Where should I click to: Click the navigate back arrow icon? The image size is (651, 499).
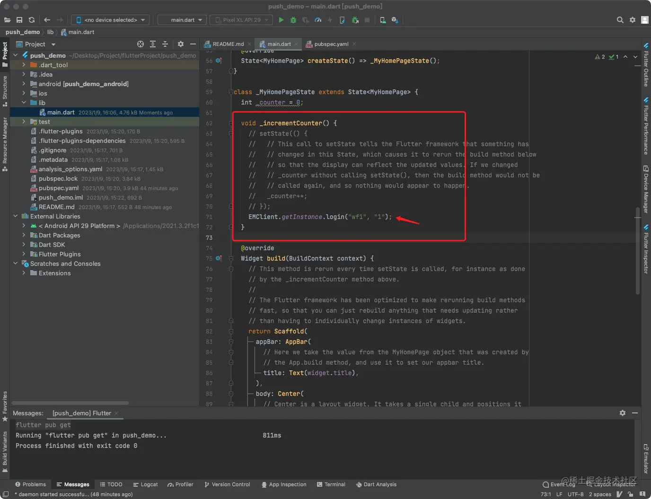(47, 20)
